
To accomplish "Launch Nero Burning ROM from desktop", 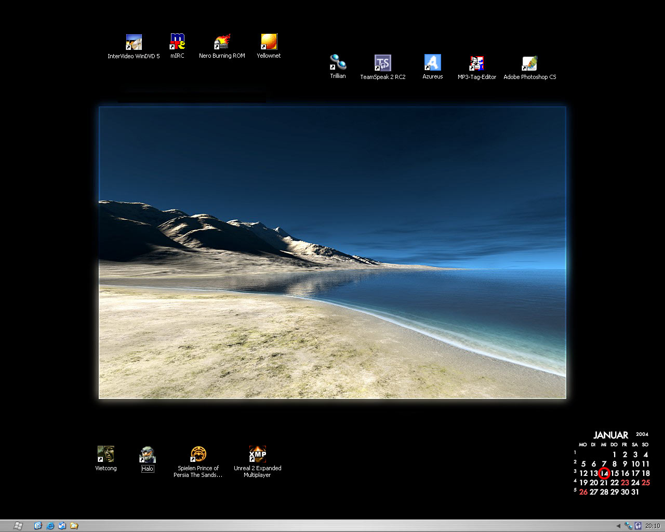I will [x=222, y=42].
